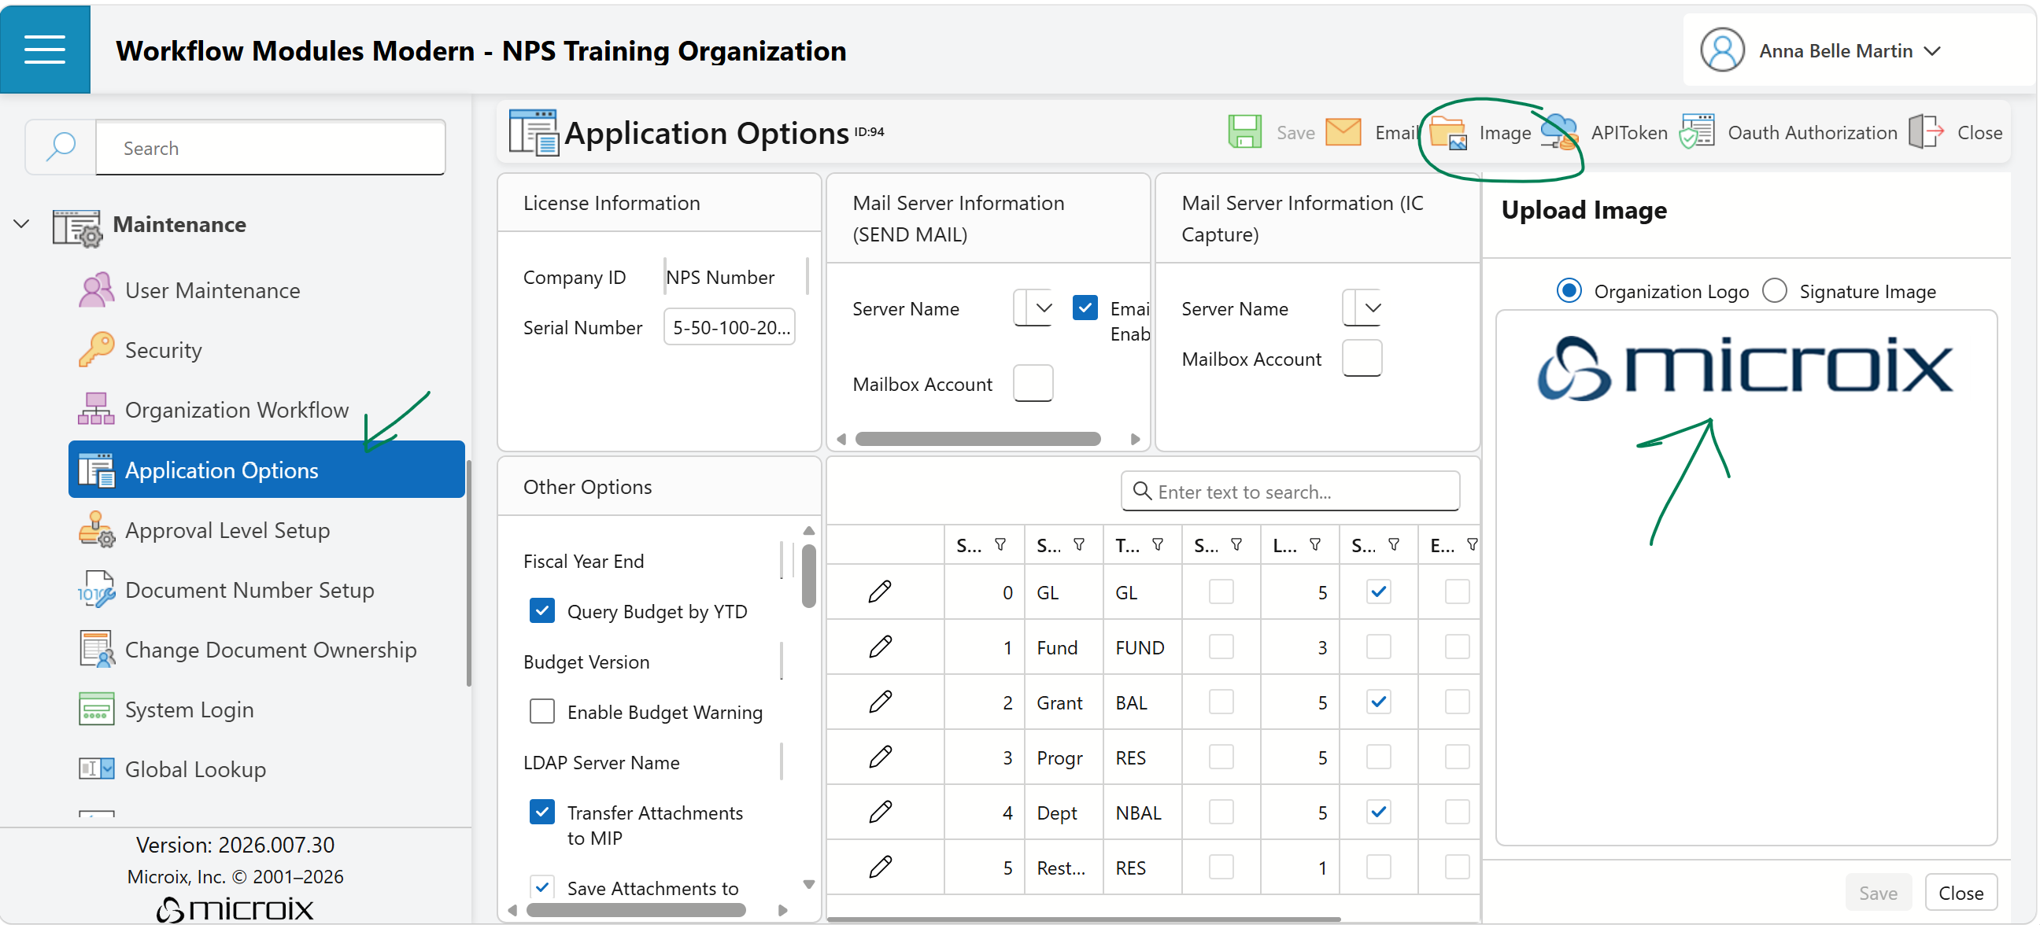Viewport: 2040px width, 925px height.
Task: Click the APIToken toolbar label
Action: click(x=1628, y=132)
